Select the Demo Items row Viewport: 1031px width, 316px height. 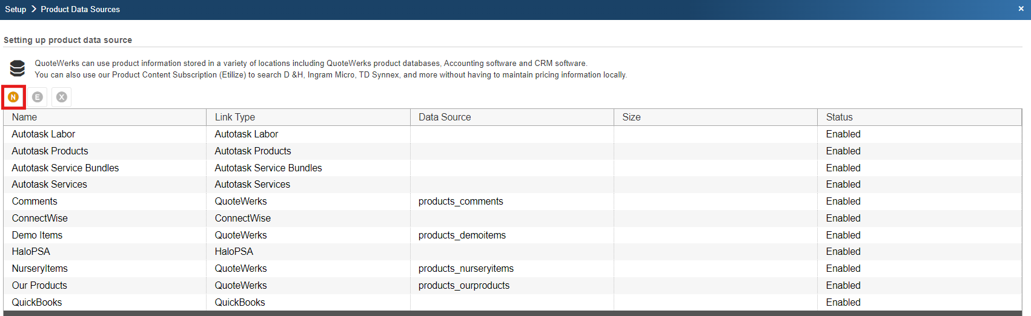point(37,235)
